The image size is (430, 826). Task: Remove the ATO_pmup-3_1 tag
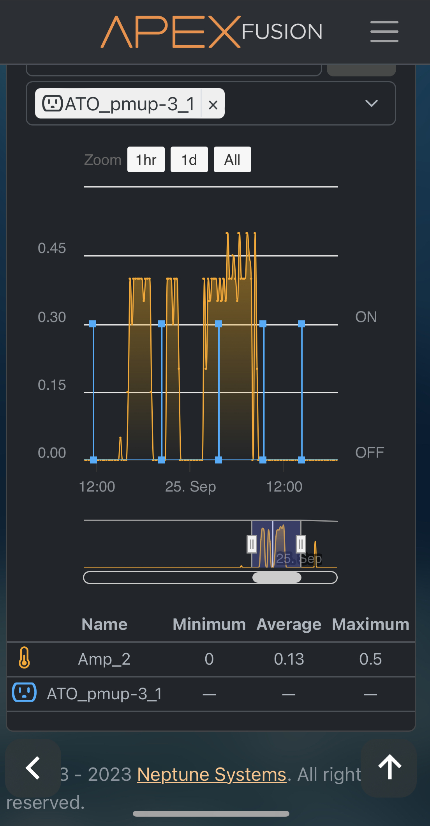point(213,104)
